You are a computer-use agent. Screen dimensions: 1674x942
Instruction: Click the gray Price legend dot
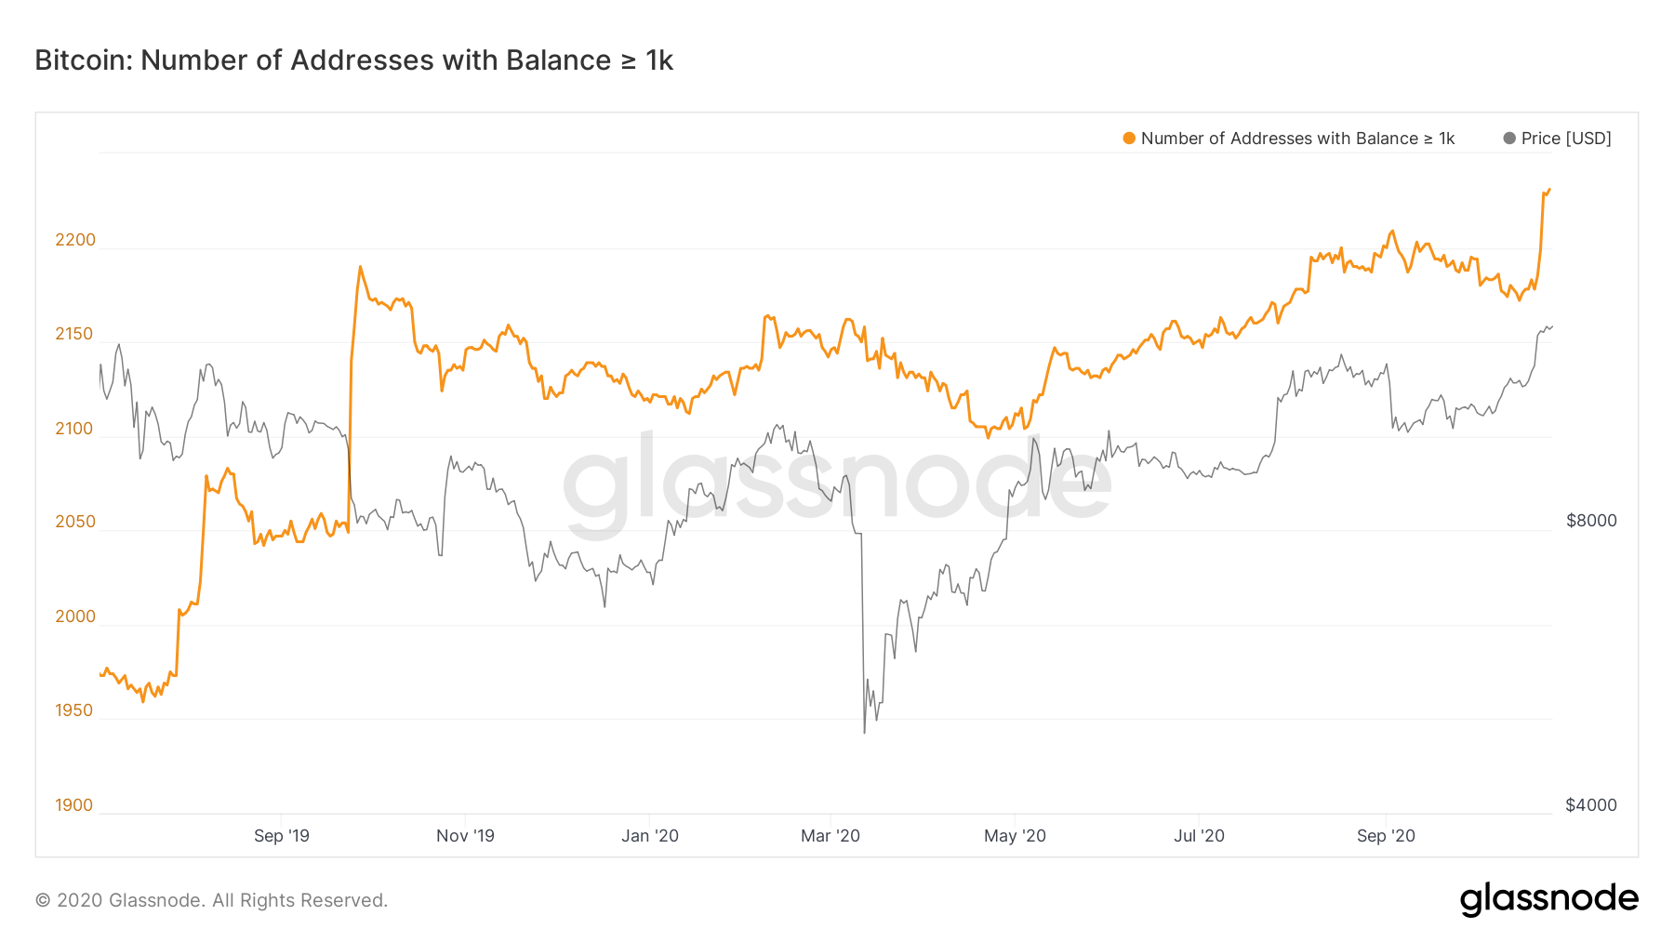coord(1509,139)
